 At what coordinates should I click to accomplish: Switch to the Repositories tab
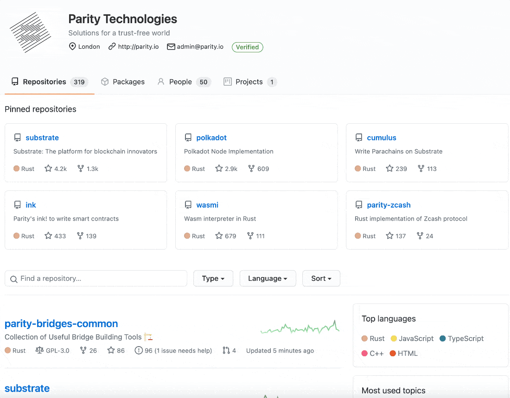[x=50, y=82]
